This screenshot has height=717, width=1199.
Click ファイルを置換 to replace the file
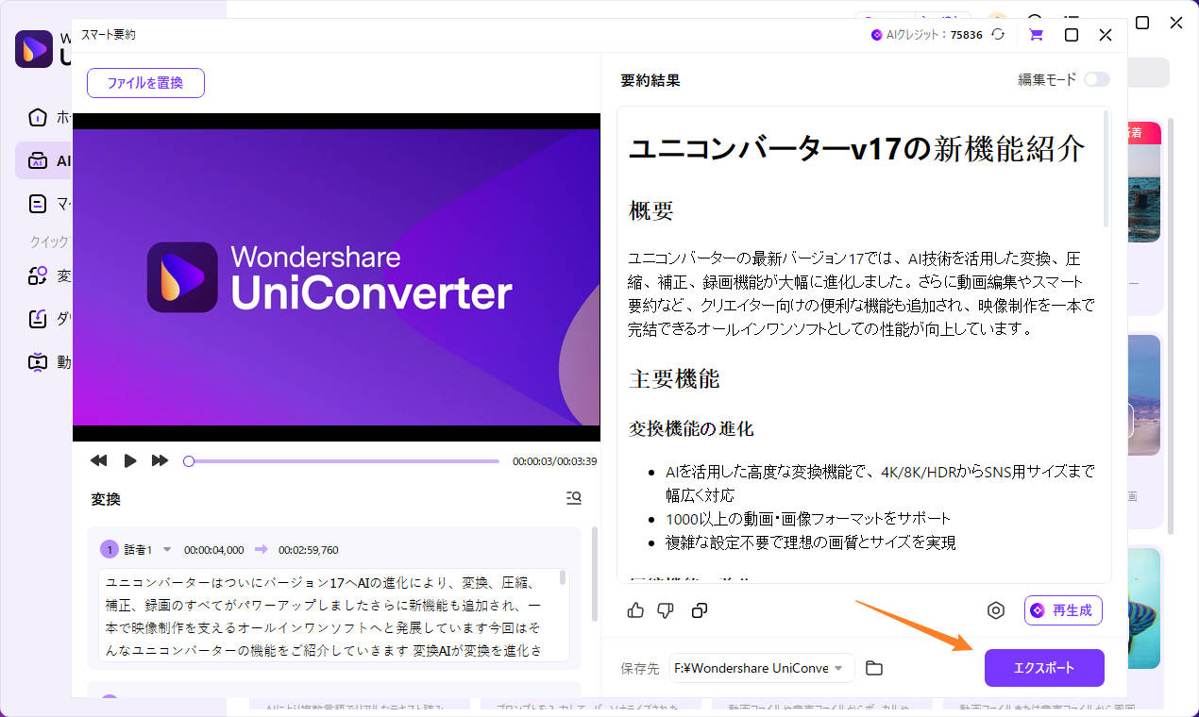pos(145,83)
